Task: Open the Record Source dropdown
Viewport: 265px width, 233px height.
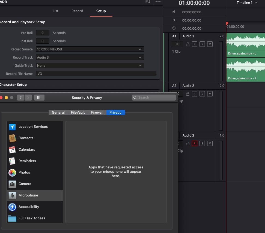Action: (90, 49)
